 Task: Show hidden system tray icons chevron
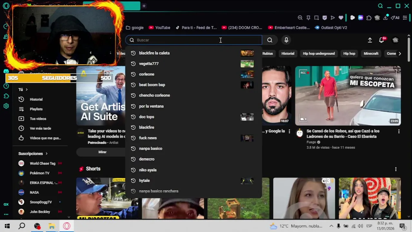331,226
